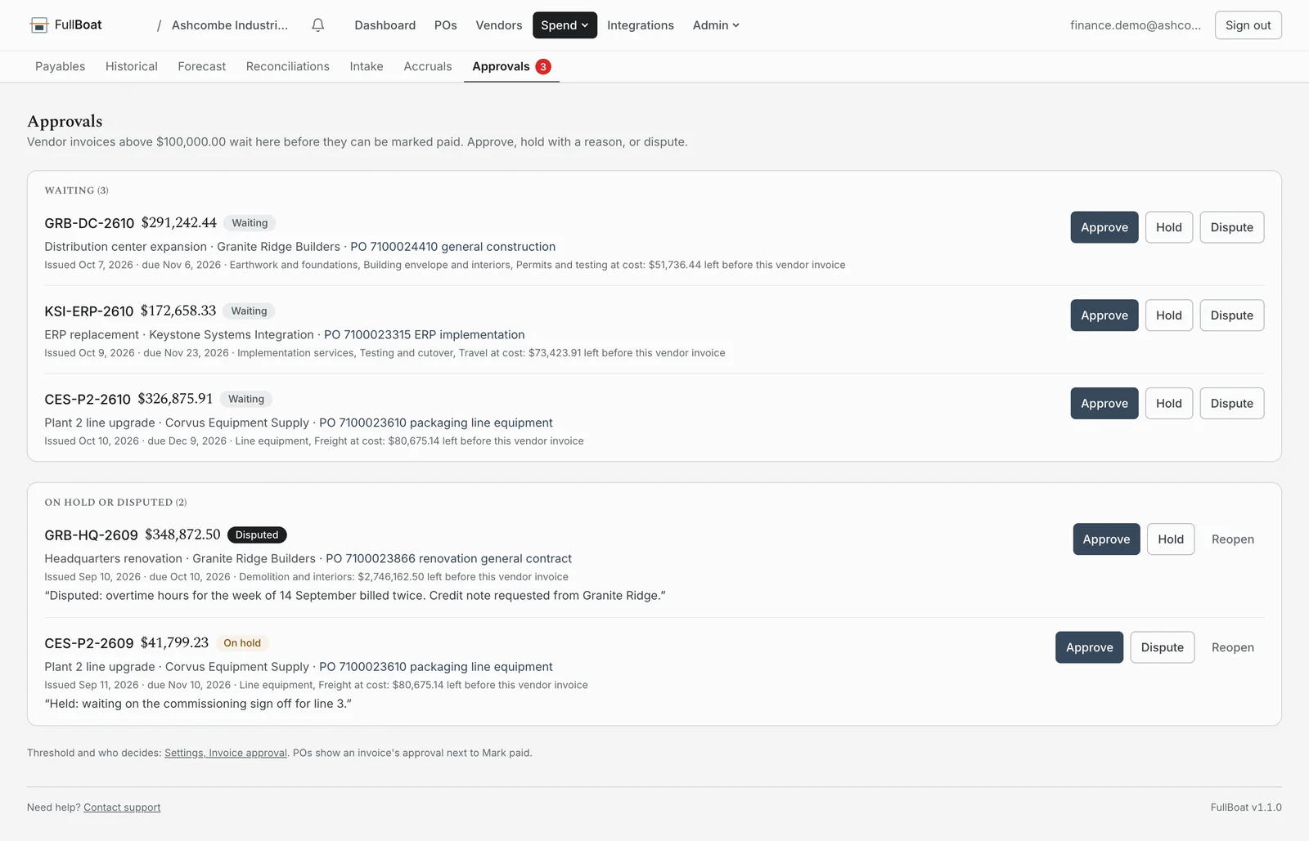Click the Waiting badge on GRB-DC-2610
1309x841 pixels.
pyautogui.click(x=250, y=223)
